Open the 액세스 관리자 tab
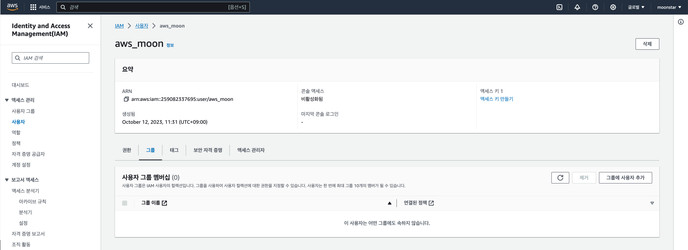 (251, 150)
